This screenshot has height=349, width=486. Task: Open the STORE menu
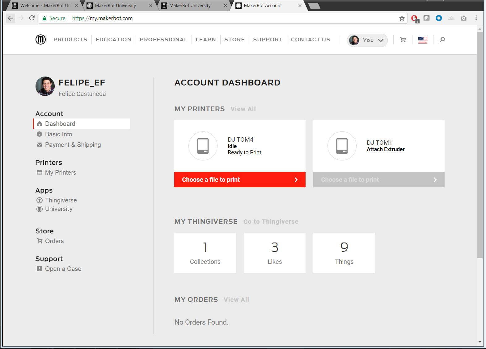pos(235,39)
